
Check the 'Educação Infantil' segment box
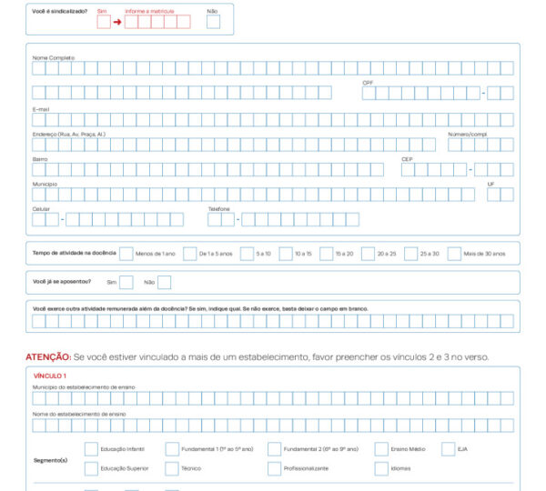(x=91, y=448)
